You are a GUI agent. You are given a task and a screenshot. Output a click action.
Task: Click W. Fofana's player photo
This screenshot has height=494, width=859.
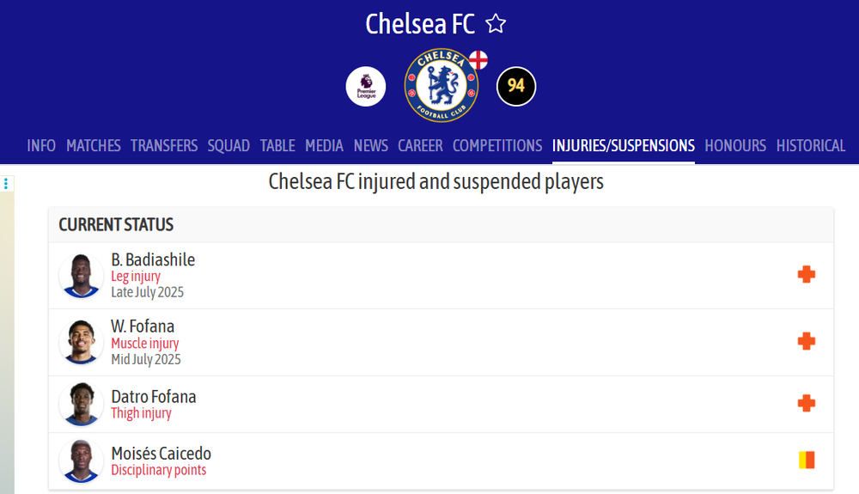point(81,342)
